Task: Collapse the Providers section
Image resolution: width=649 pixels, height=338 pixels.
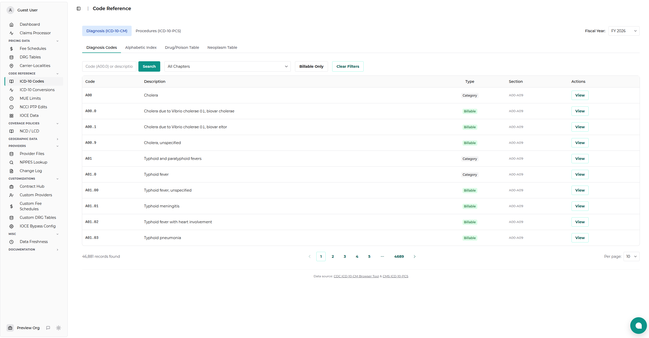Action: coord(33,146)
